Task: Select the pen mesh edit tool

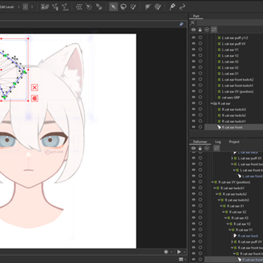Action: tap(172, 7)
